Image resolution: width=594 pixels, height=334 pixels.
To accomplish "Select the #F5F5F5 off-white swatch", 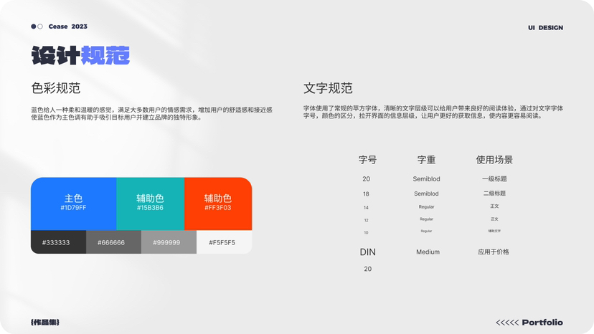I will coord(225,242).
